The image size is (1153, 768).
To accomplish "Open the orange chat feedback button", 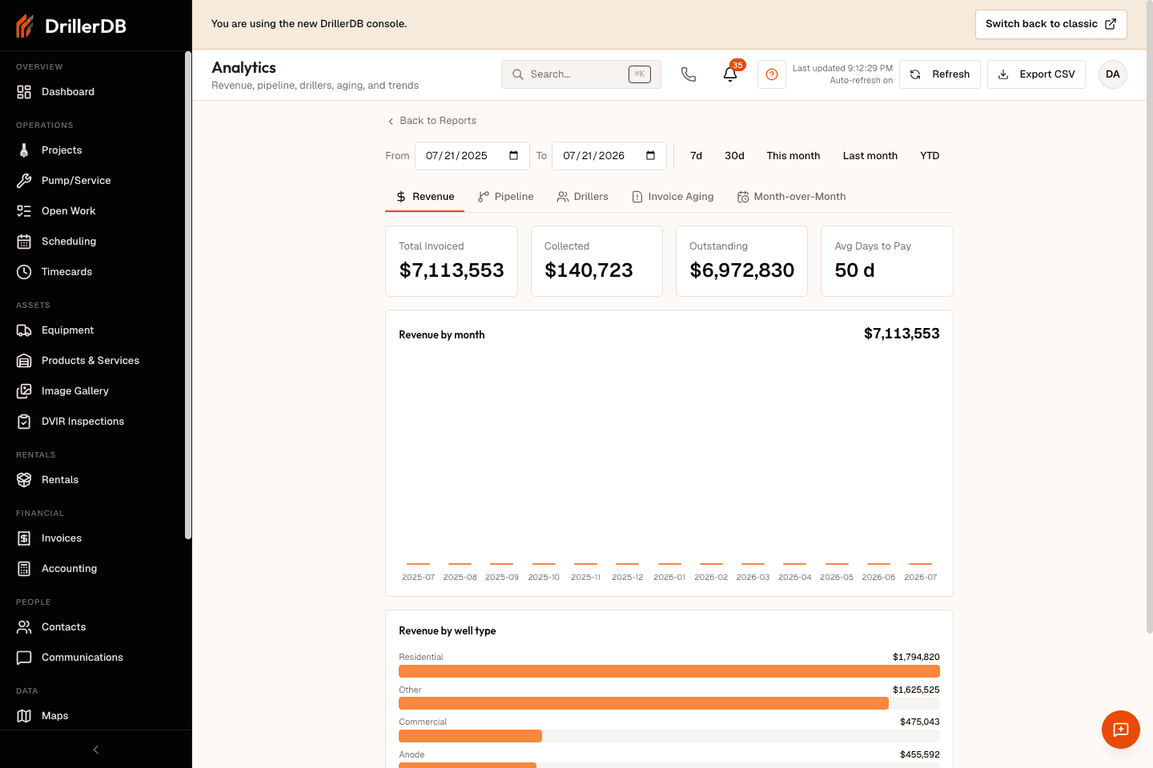I will [1121, 730].
